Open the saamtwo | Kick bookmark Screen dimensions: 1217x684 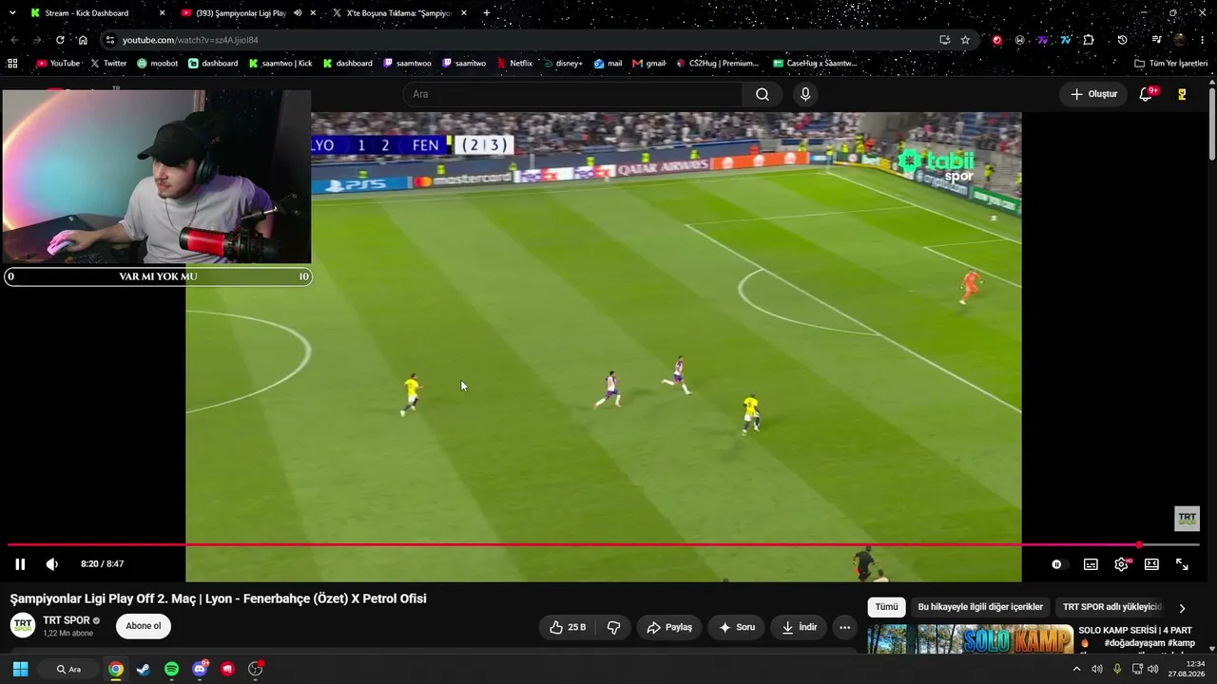(280, 64)
